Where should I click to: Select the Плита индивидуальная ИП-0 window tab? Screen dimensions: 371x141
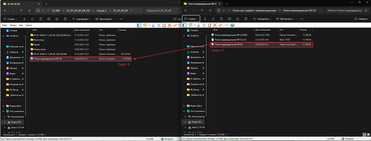(x=202, y=4)
